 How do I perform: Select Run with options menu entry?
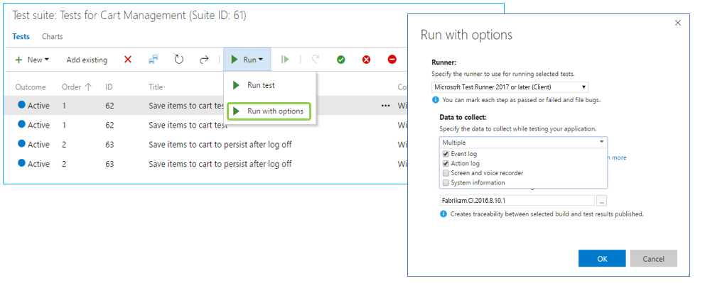pyautogui.click(x=269, y=111)
